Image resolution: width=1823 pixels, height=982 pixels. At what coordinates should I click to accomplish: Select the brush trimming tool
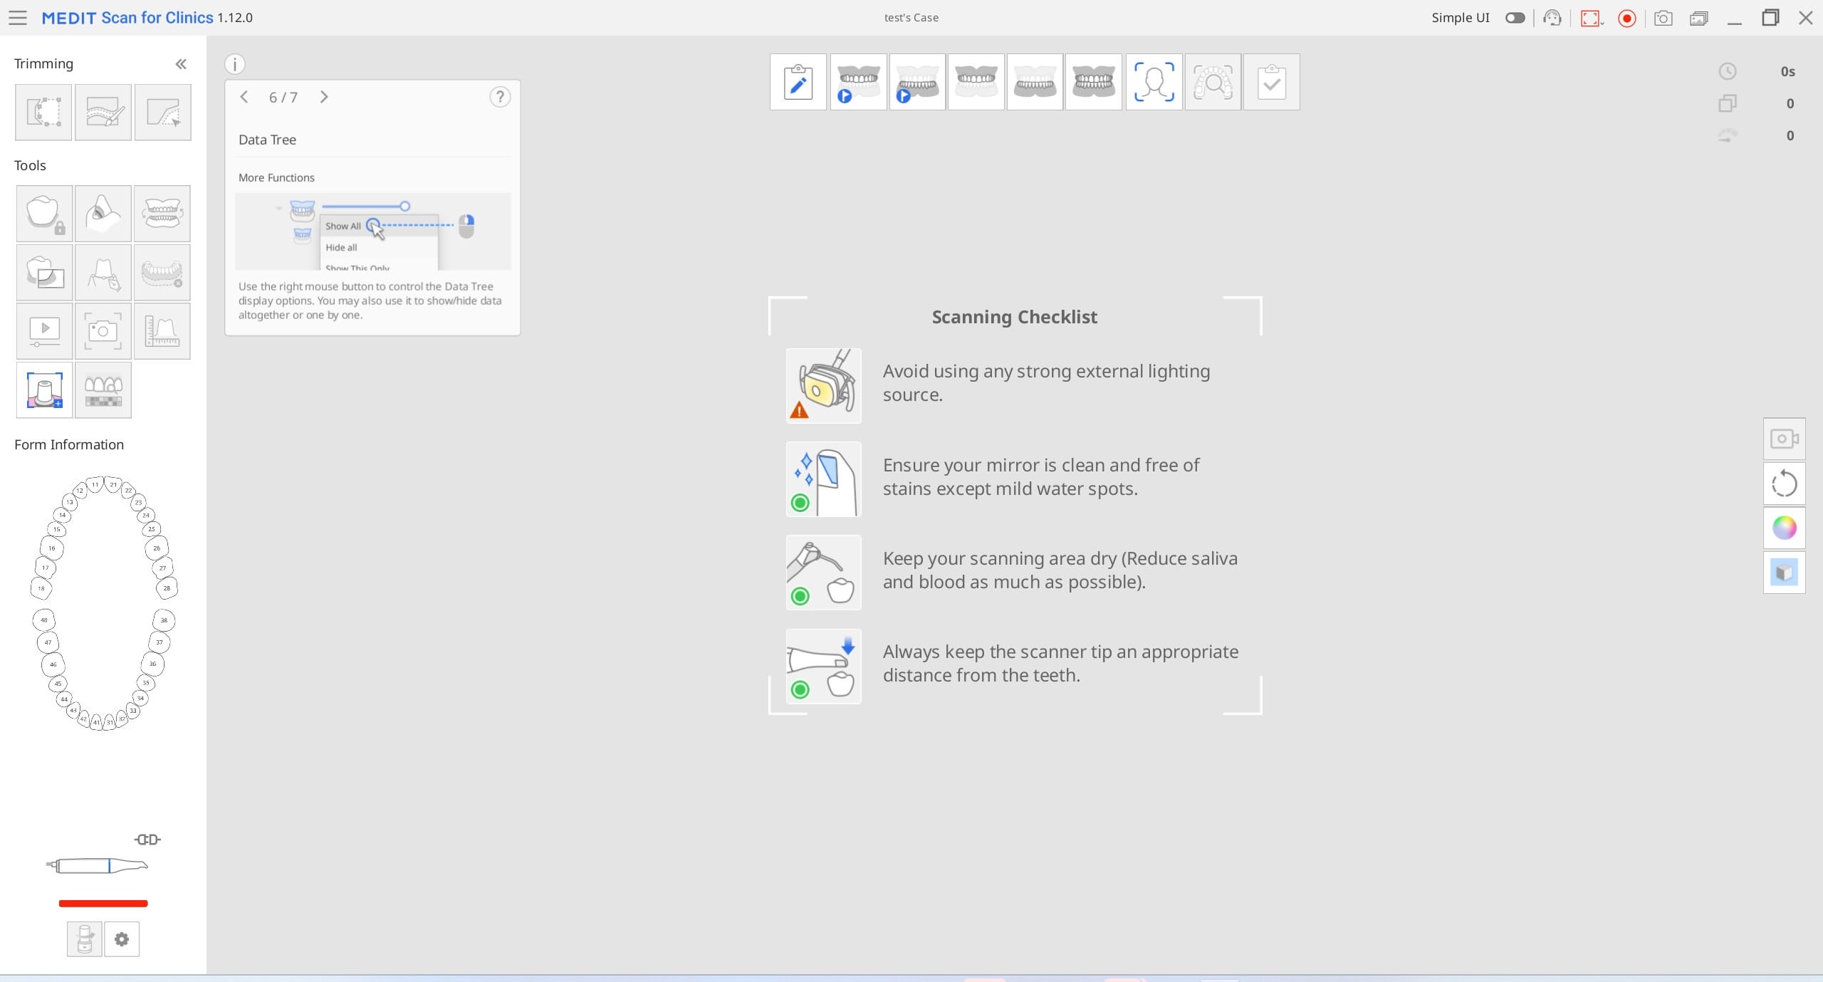point(103,113)
